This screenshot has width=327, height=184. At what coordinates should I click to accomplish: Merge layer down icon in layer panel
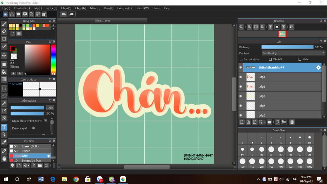point(284,122)
